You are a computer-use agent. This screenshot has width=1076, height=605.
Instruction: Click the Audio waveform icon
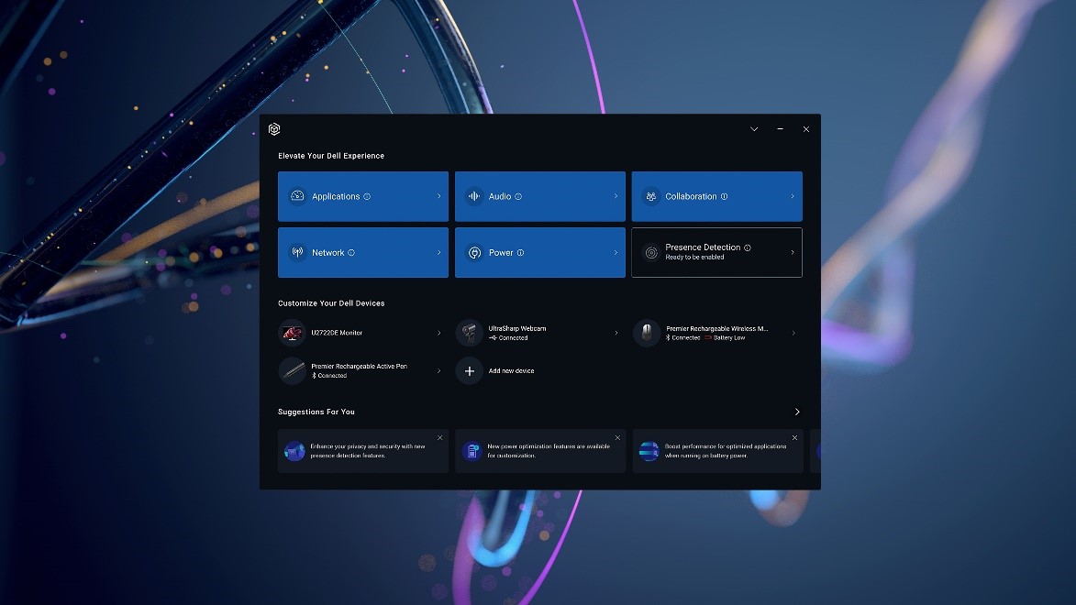(474, 196)
